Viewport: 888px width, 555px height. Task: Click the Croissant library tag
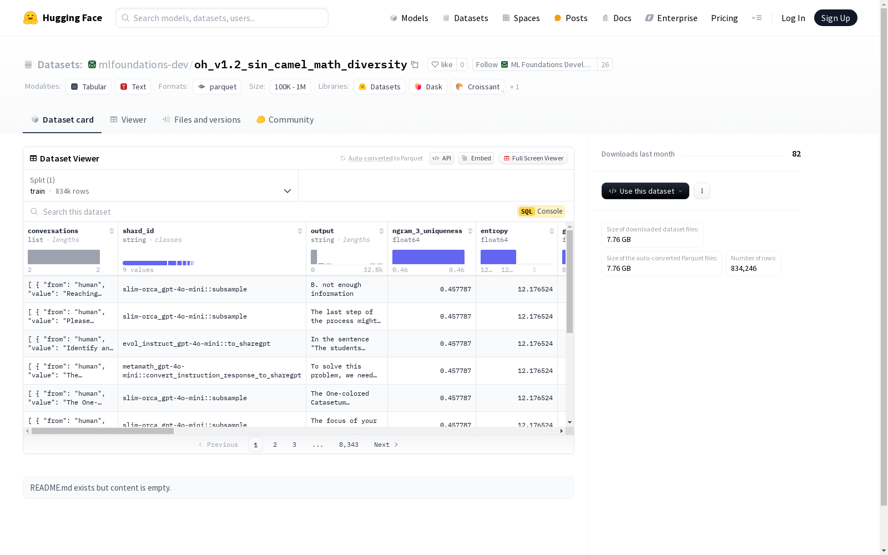[x=478, y=87]
